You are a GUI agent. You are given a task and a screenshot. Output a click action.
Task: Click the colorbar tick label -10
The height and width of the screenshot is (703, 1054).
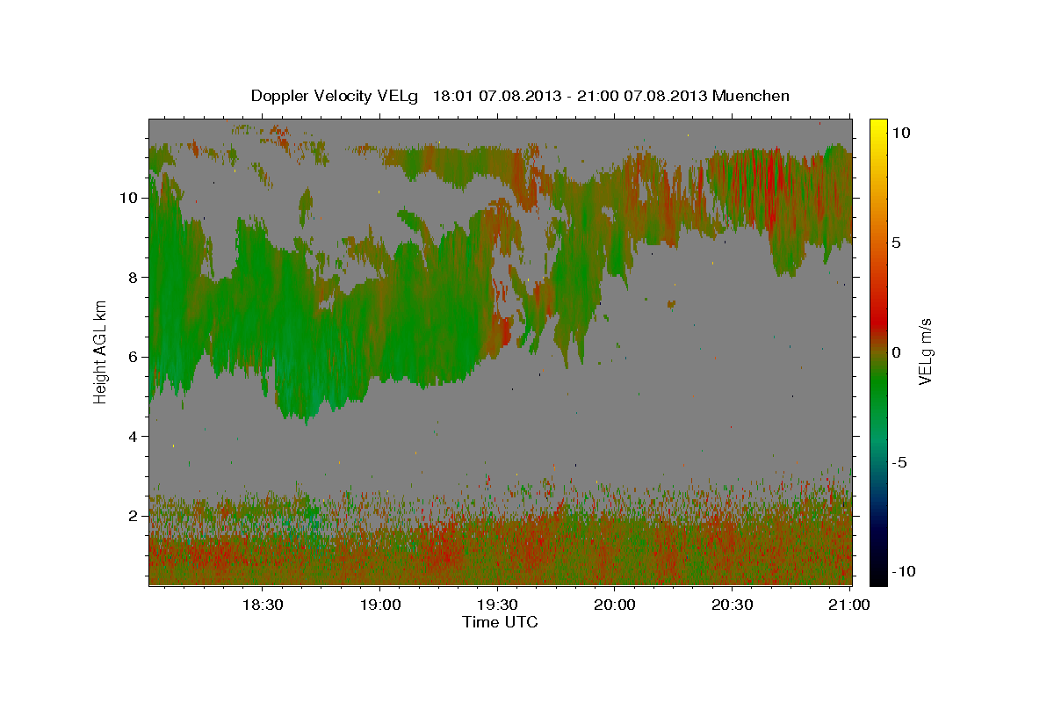point(904,571)
